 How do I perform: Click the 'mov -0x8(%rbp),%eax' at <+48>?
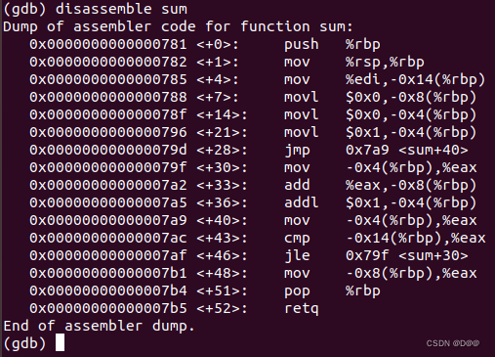[380, 274]
